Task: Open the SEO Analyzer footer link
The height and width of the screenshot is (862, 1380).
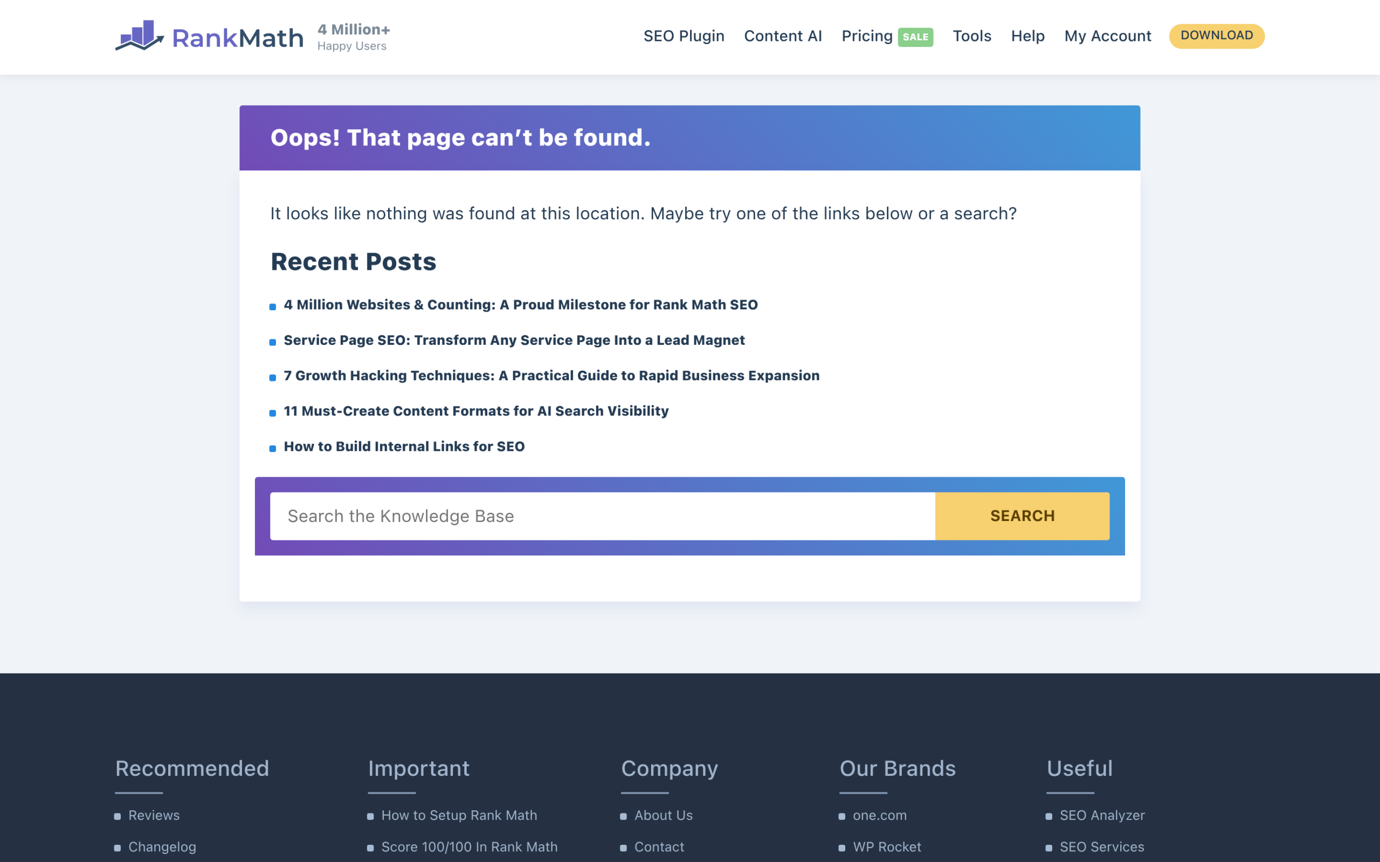Action: click(1102, 815)
